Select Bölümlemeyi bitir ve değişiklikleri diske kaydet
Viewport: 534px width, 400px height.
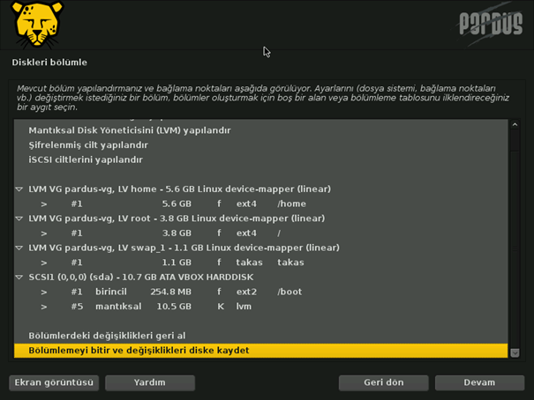coord(139,351)
